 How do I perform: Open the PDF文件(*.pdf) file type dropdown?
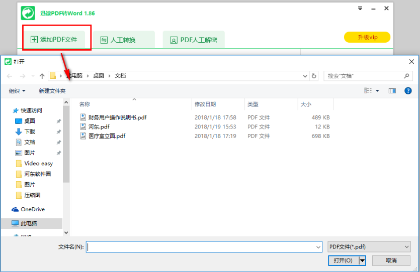pyautogui.click(x=369, y=247)
